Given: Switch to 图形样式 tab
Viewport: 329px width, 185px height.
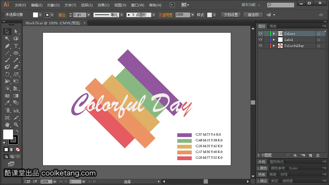Looking at the screenshot, I should click(x=277, y=162).
